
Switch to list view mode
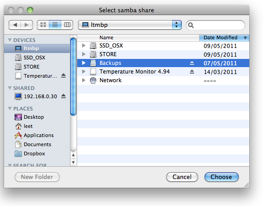(55, 25)
